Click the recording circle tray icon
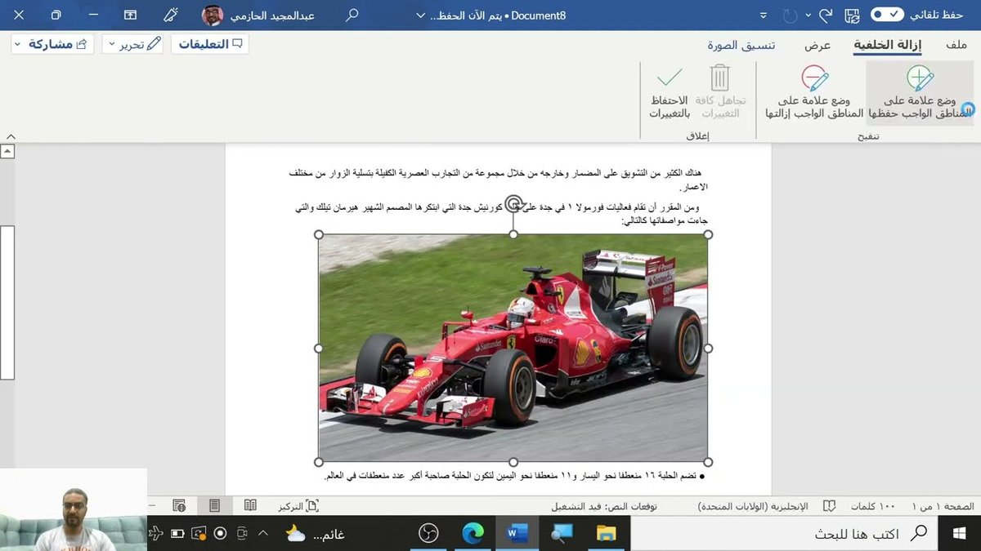 [219, 534]
